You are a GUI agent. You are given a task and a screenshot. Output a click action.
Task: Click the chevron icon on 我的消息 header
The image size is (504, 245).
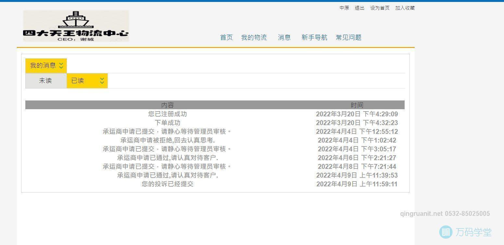click(61, 65)
